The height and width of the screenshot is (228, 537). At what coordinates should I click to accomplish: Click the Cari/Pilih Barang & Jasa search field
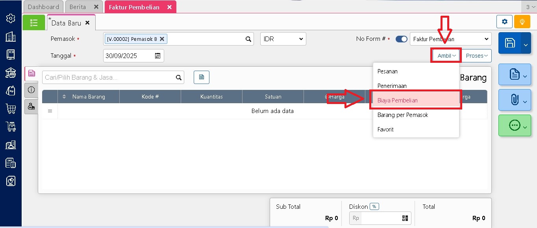(x=109, y=77)
